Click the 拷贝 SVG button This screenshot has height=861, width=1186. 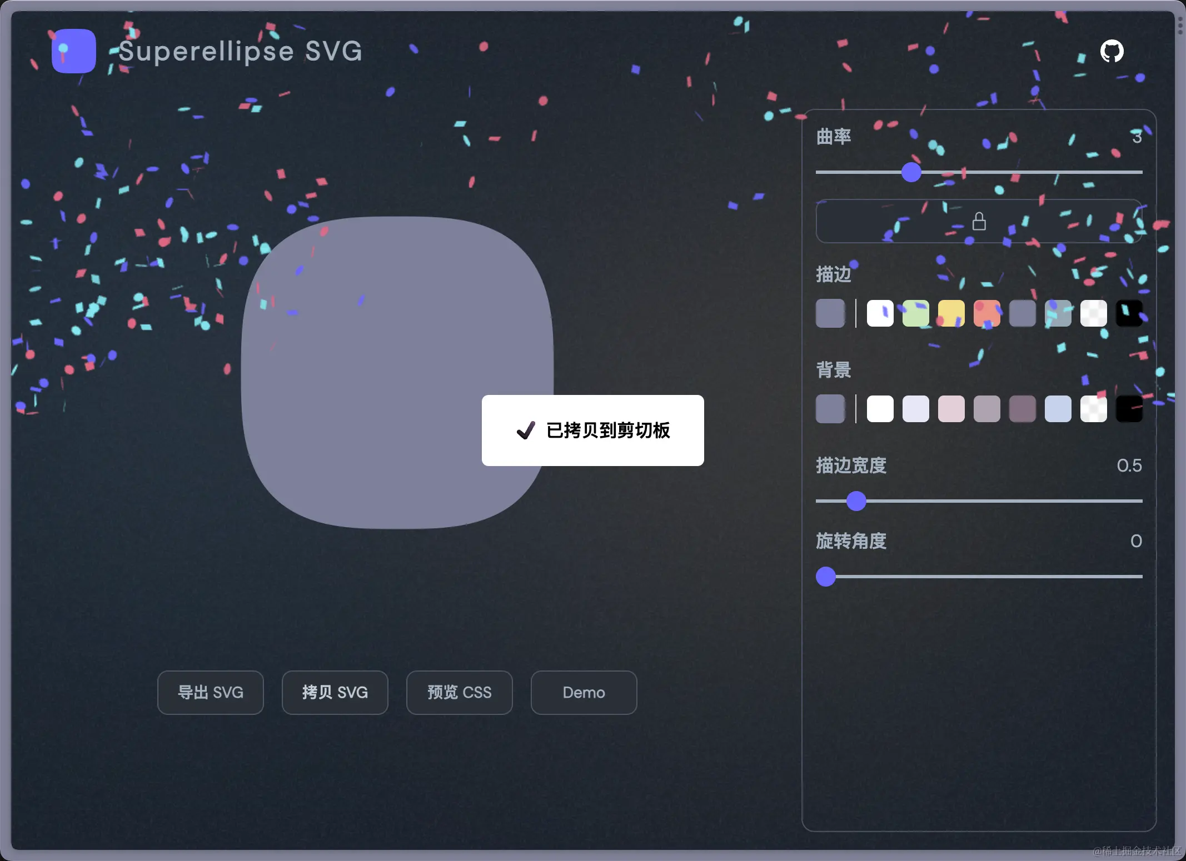(335, 692)
